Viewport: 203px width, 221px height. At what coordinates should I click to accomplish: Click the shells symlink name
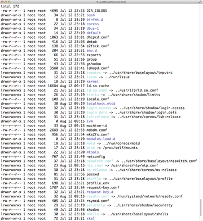92,214
